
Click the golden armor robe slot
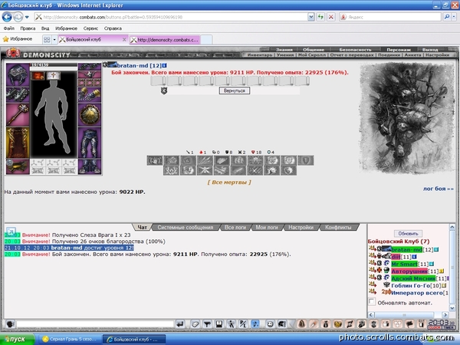18,143
